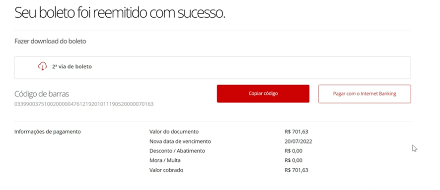The image size is (440, 190).
Task: Click the Valor do documento label
Action: tap(174, 132)
